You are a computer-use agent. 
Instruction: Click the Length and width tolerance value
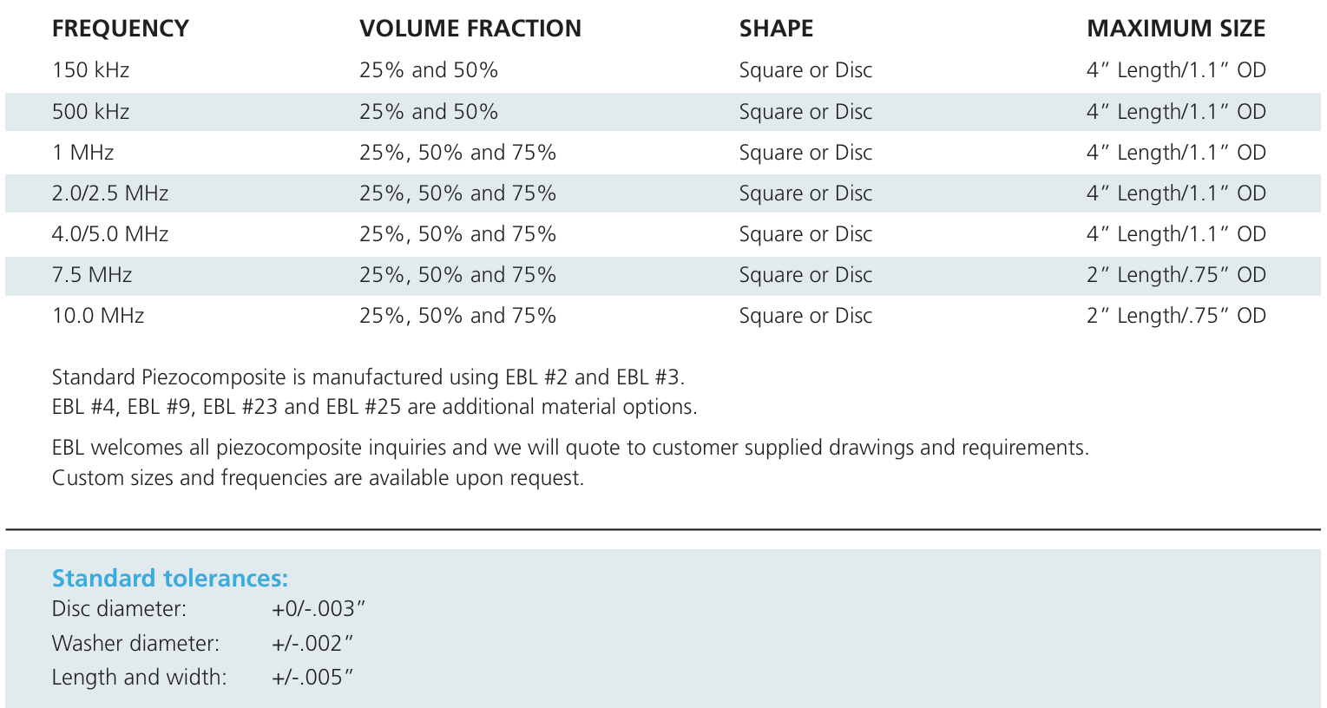pyautogui.click(x=312, y=678)
